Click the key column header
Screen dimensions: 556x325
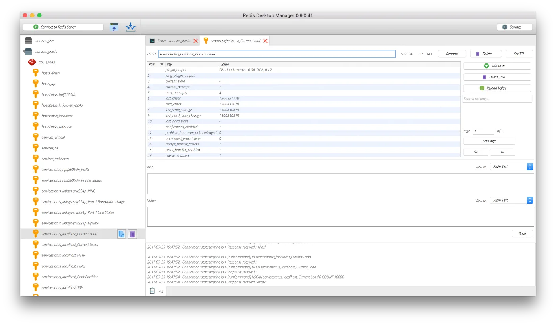(x=192, y=64)
